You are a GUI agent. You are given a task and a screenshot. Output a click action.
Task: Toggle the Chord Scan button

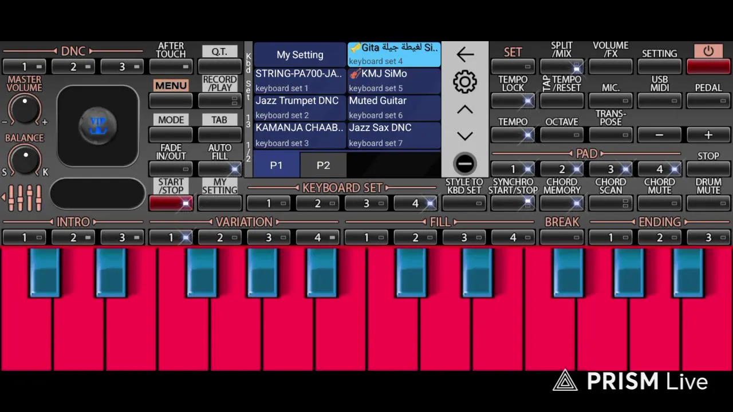click(610, 203)
